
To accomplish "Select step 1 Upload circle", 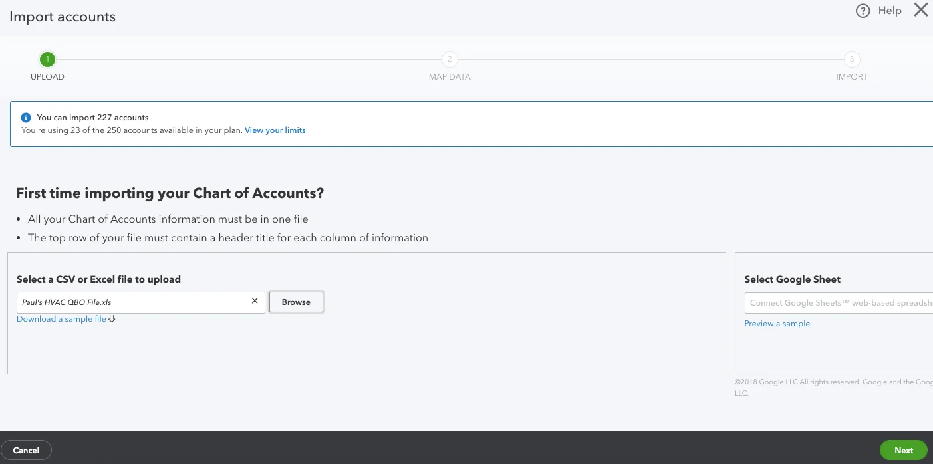I will coord(47,60).
